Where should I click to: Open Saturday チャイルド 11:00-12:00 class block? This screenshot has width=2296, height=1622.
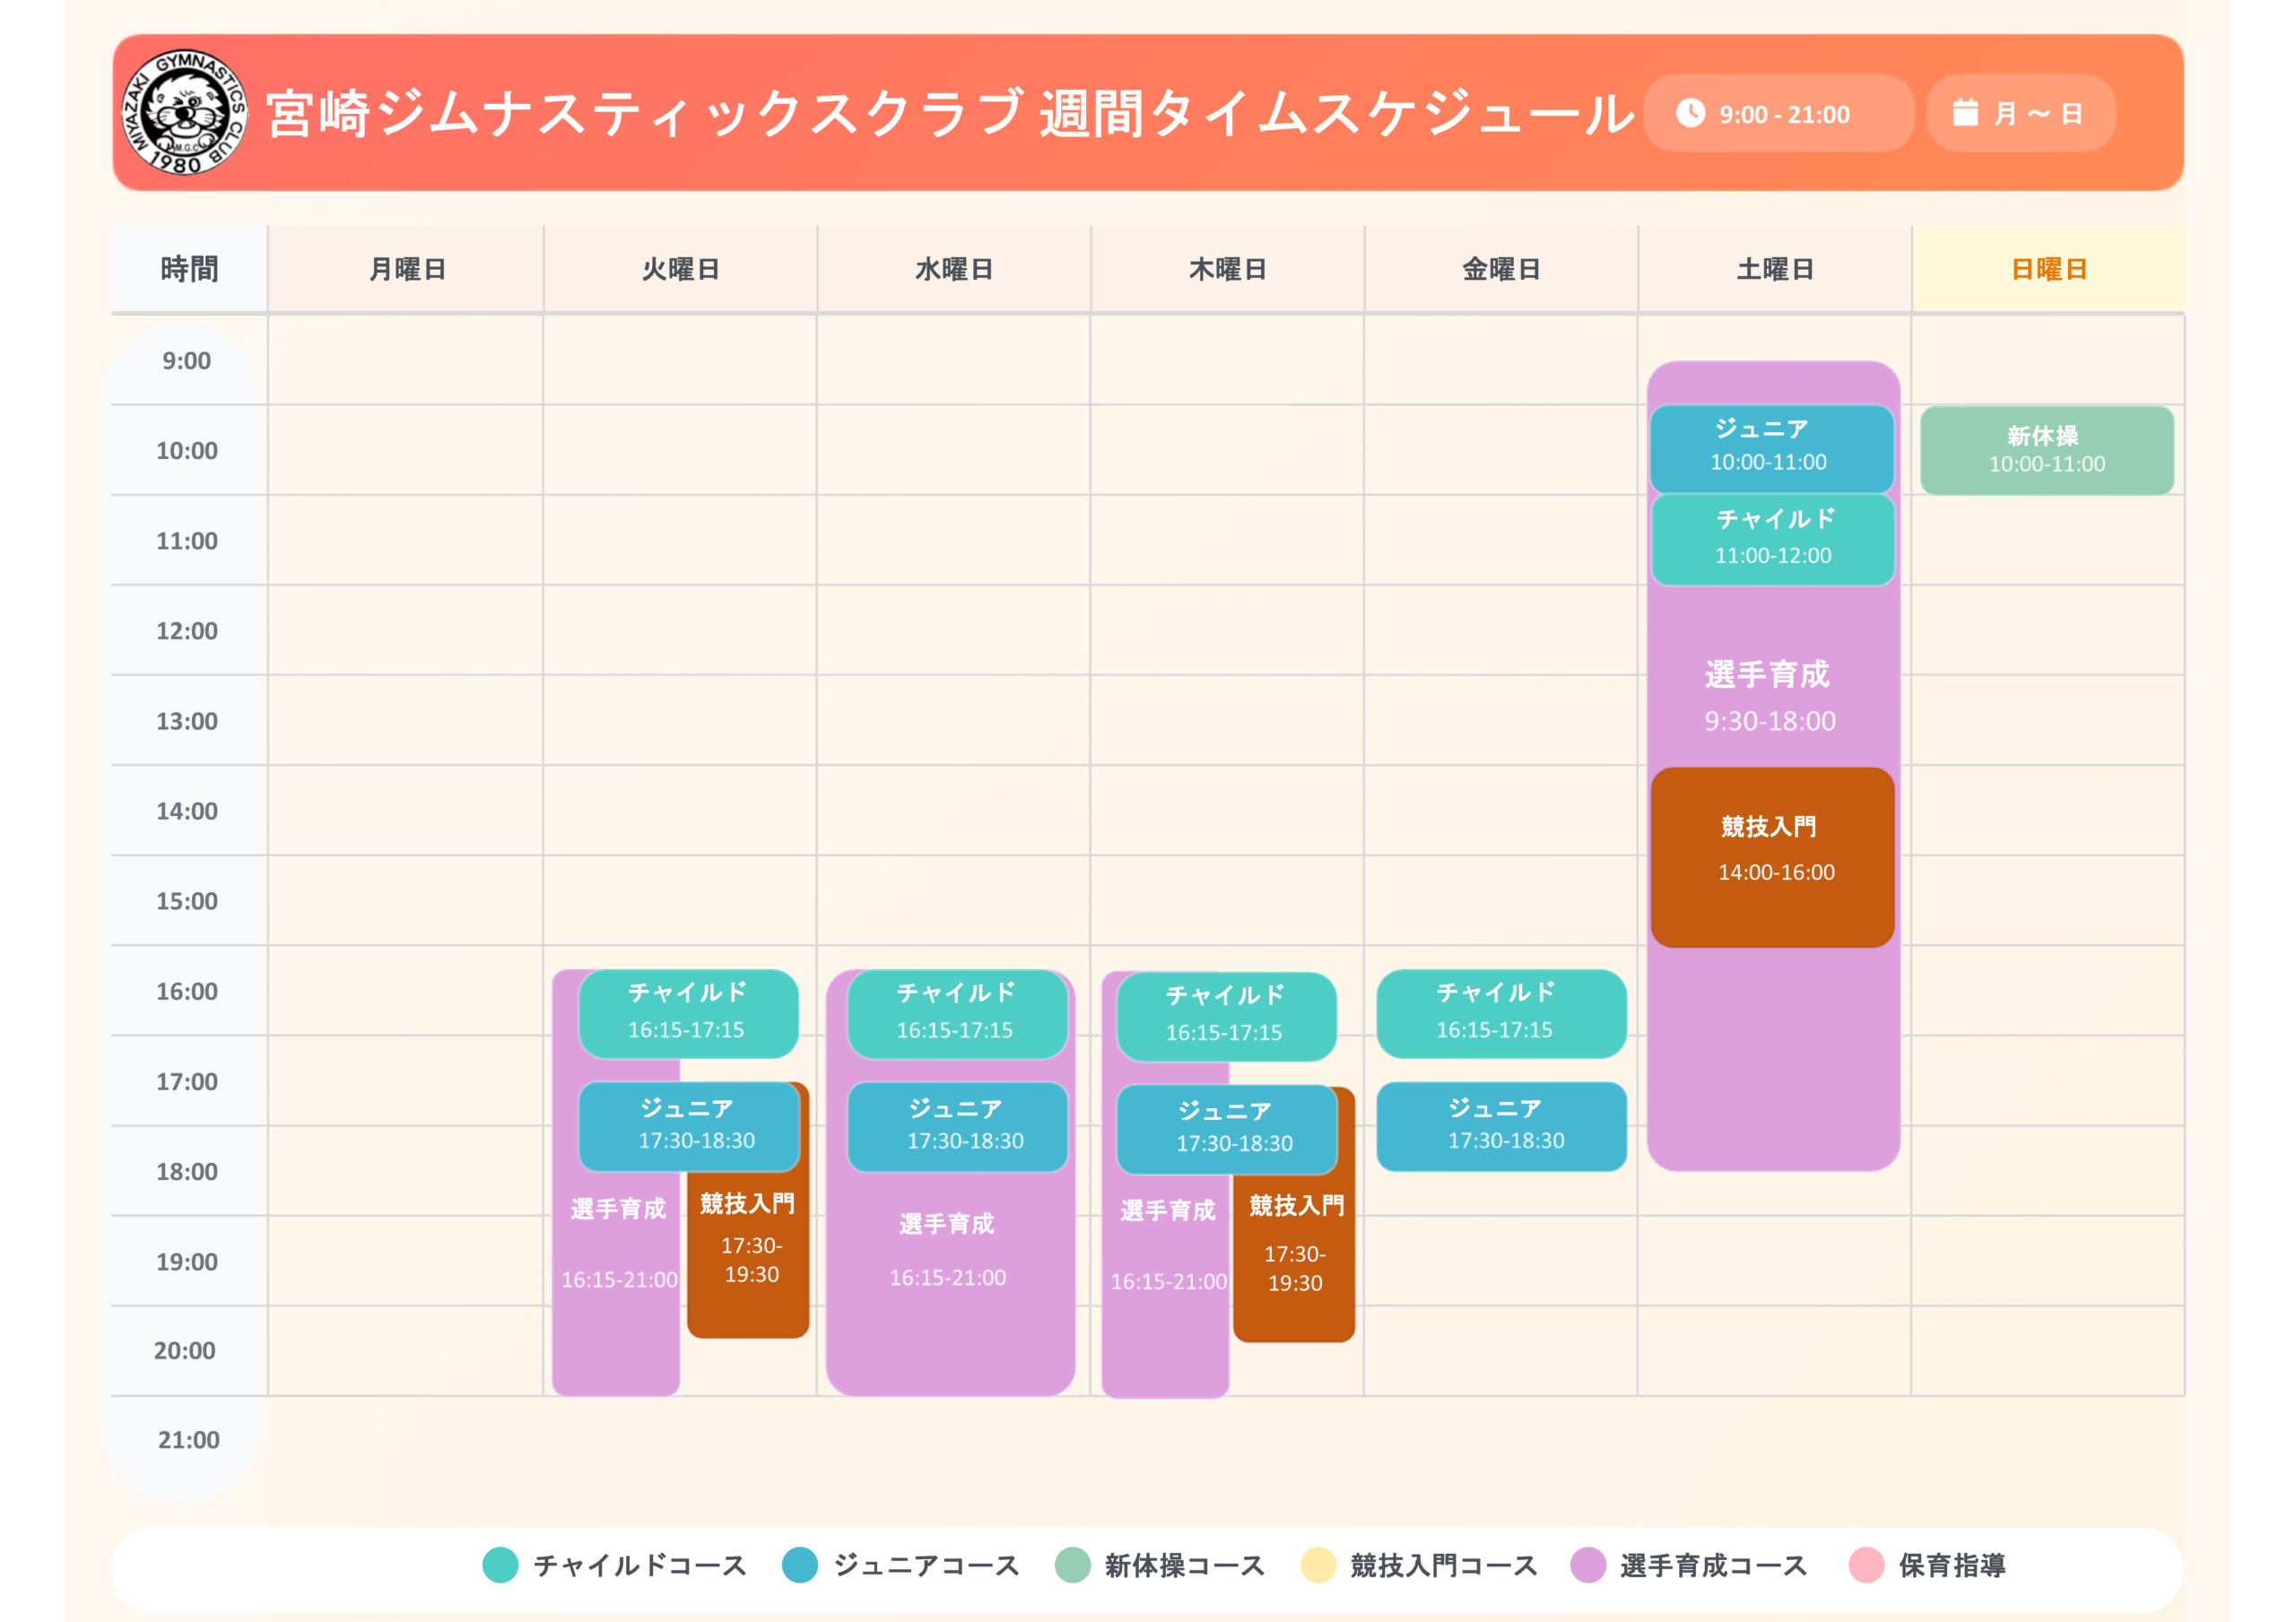1772,540
